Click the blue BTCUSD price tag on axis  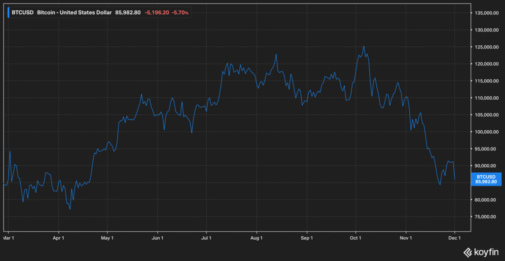[486, 179]
